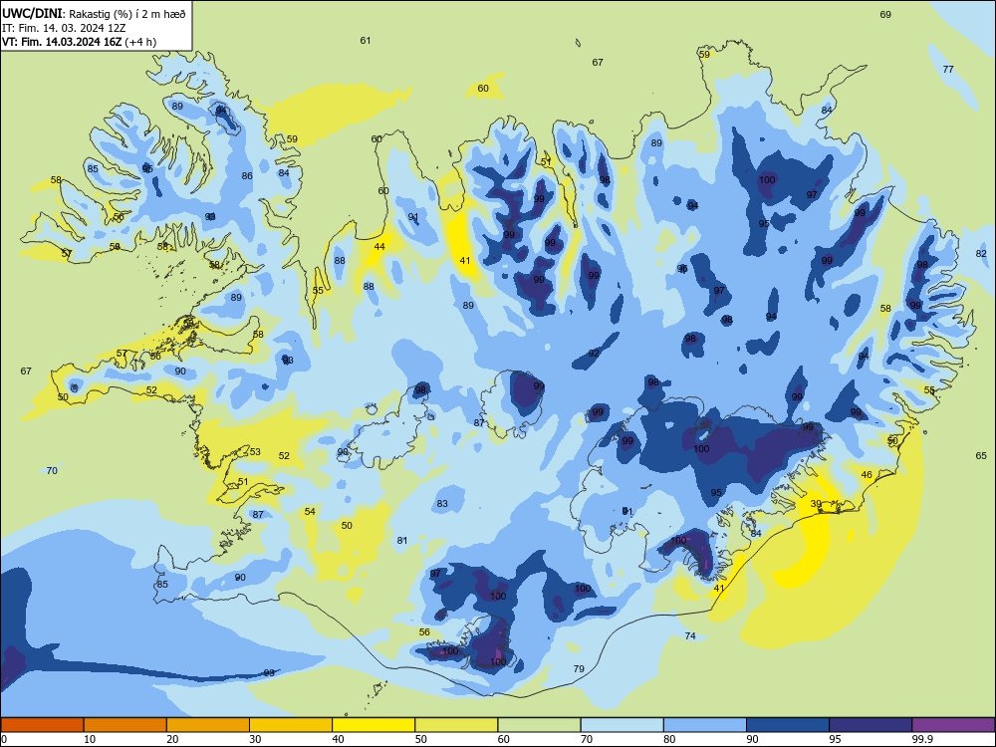Click the '79' humidity value

[x=579, y=669]
